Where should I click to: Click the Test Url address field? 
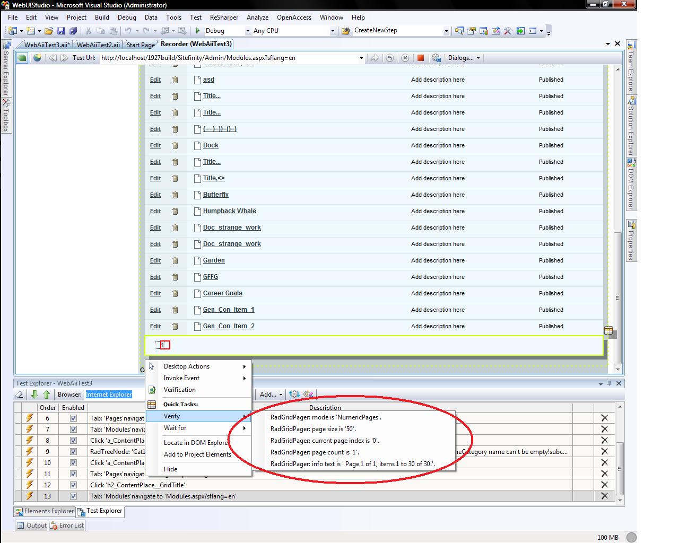coord(228,58)
